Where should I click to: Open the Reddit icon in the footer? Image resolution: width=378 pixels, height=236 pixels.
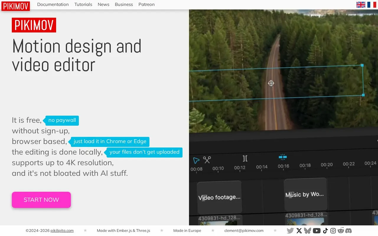point(341,231)
